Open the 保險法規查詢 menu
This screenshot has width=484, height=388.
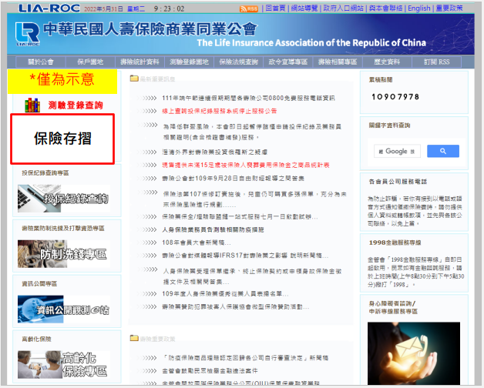(x=239, y=62)
